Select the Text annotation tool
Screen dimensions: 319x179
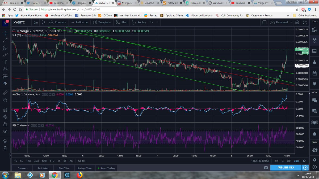(5, 62)
